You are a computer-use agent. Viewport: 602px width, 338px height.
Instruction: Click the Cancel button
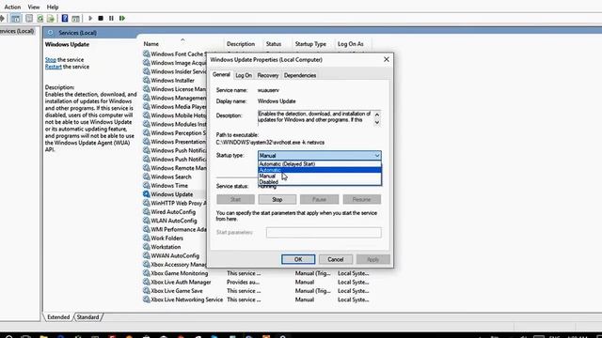tap(335, 259)
